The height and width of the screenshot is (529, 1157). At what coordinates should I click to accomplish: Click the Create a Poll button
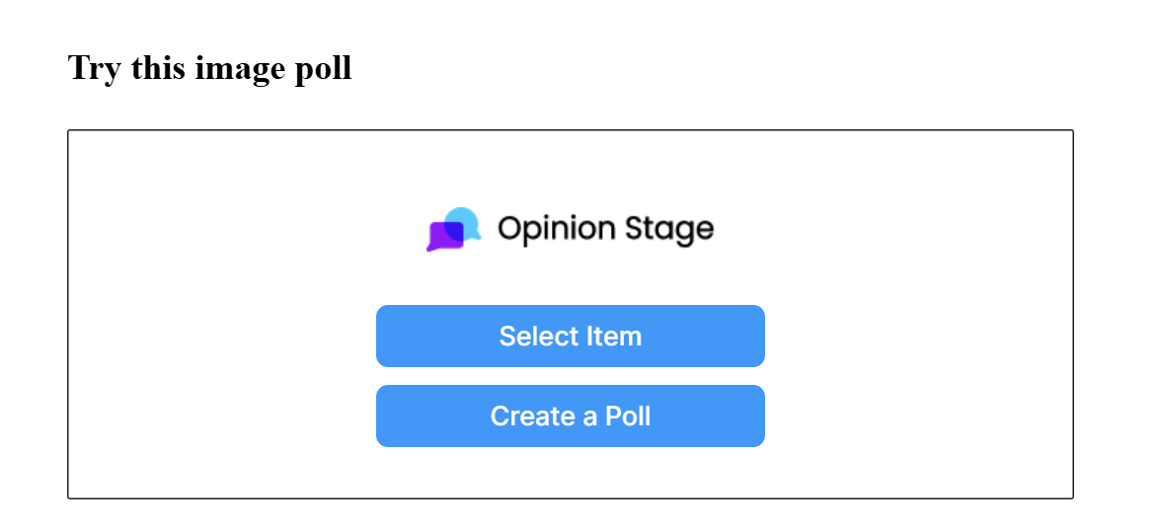click(571, 416)
